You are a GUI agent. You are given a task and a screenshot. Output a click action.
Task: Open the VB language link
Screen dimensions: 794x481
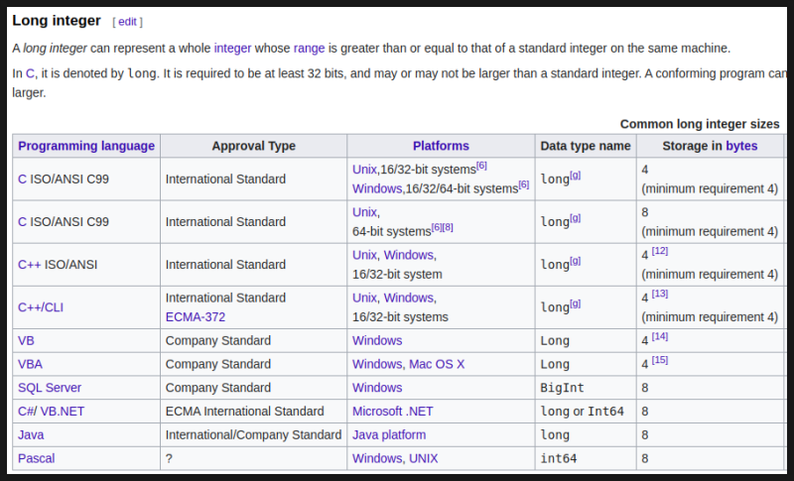(x=26, y=340)
